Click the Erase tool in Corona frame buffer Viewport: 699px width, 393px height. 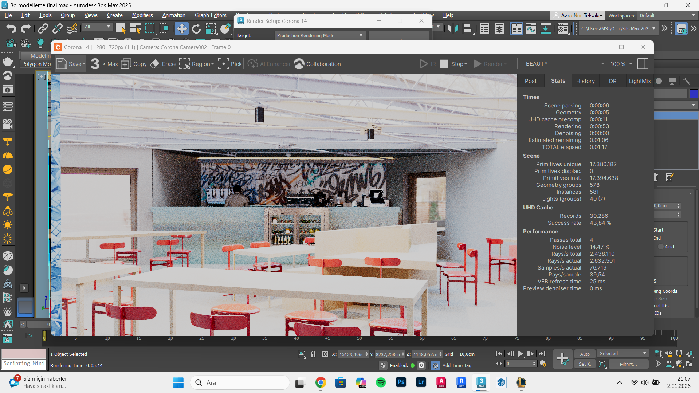click(163, 64)
